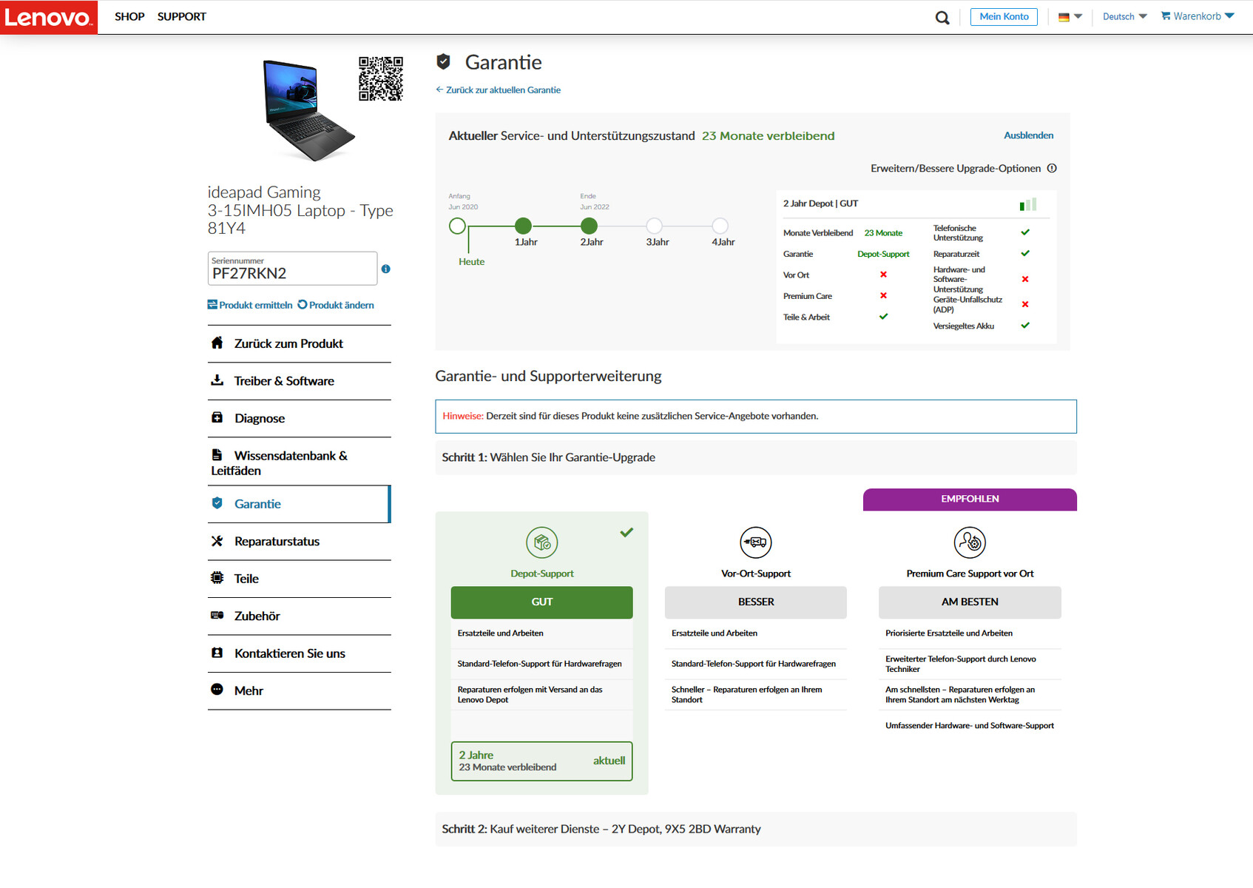Click the Zubehör accessory icon
The image size is (1253, 888).
pos(217,615)
